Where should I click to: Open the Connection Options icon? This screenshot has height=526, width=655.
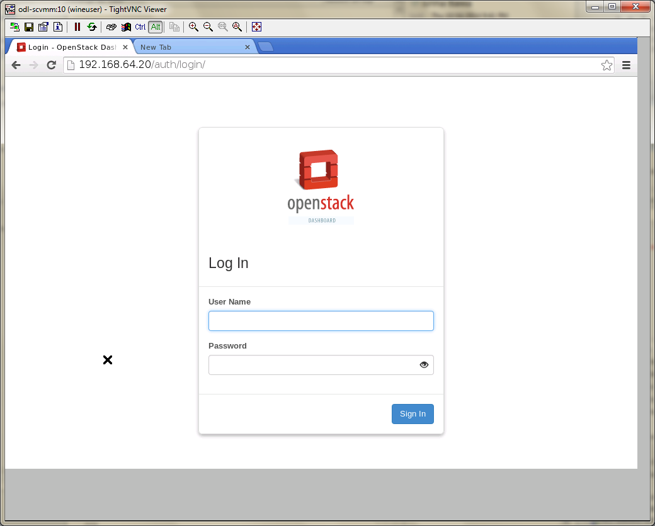(x=43, y=27)
